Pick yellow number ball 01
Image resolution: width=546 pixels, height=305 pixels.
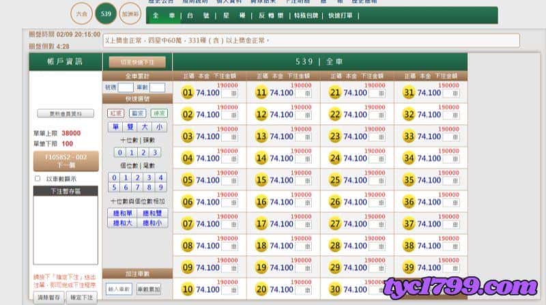tap(187, 93)
